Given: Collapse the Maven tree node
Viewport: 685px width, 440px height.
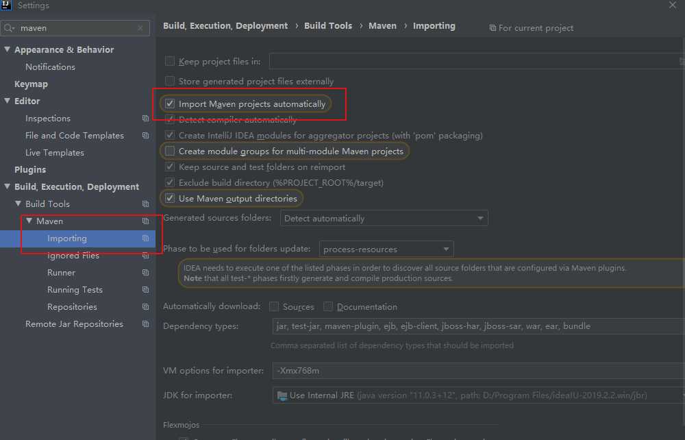Looking at the screenshot, I should [x=29, y=221].
